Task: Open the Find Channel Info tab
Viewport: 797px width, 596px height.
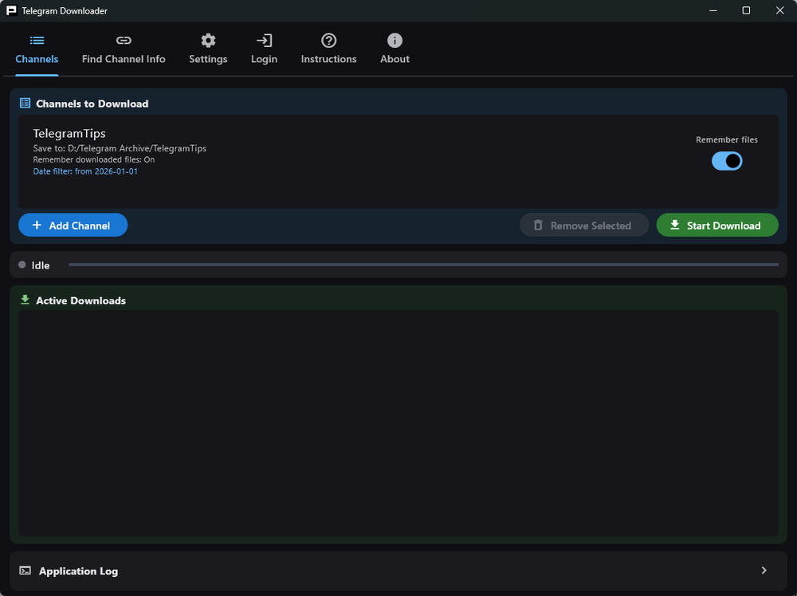Action: pos(124,49)
